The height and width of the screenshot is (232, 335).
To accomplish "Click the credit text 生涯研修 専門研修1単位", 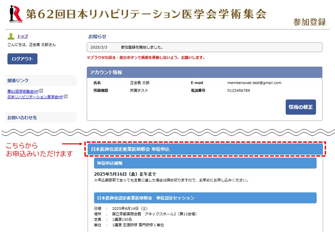I will tap(143, 225).
